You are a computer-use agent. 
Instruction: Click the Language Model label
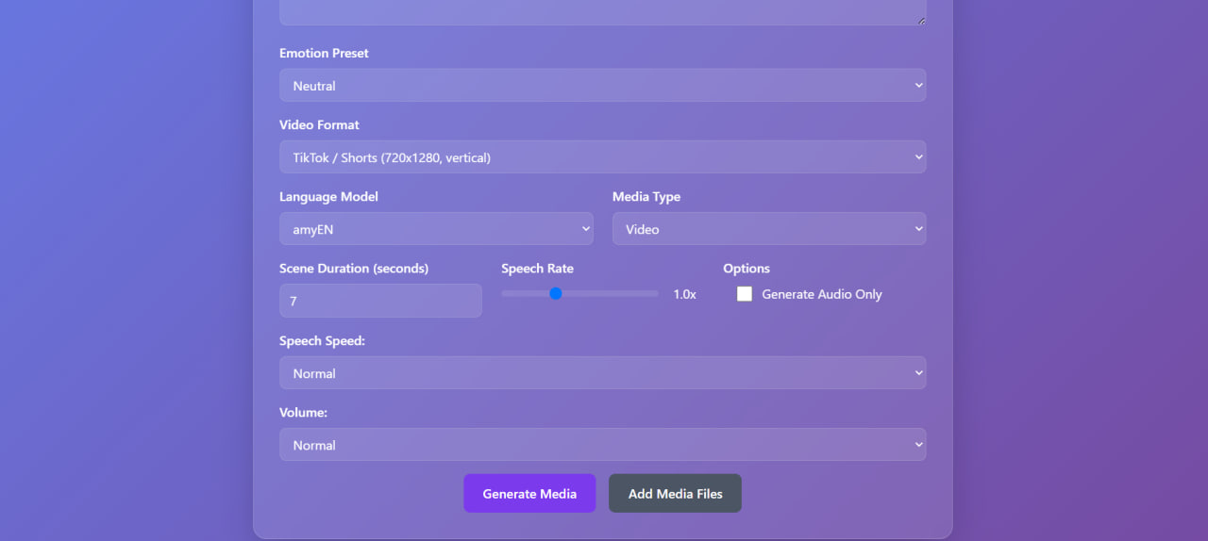(328, 197)
